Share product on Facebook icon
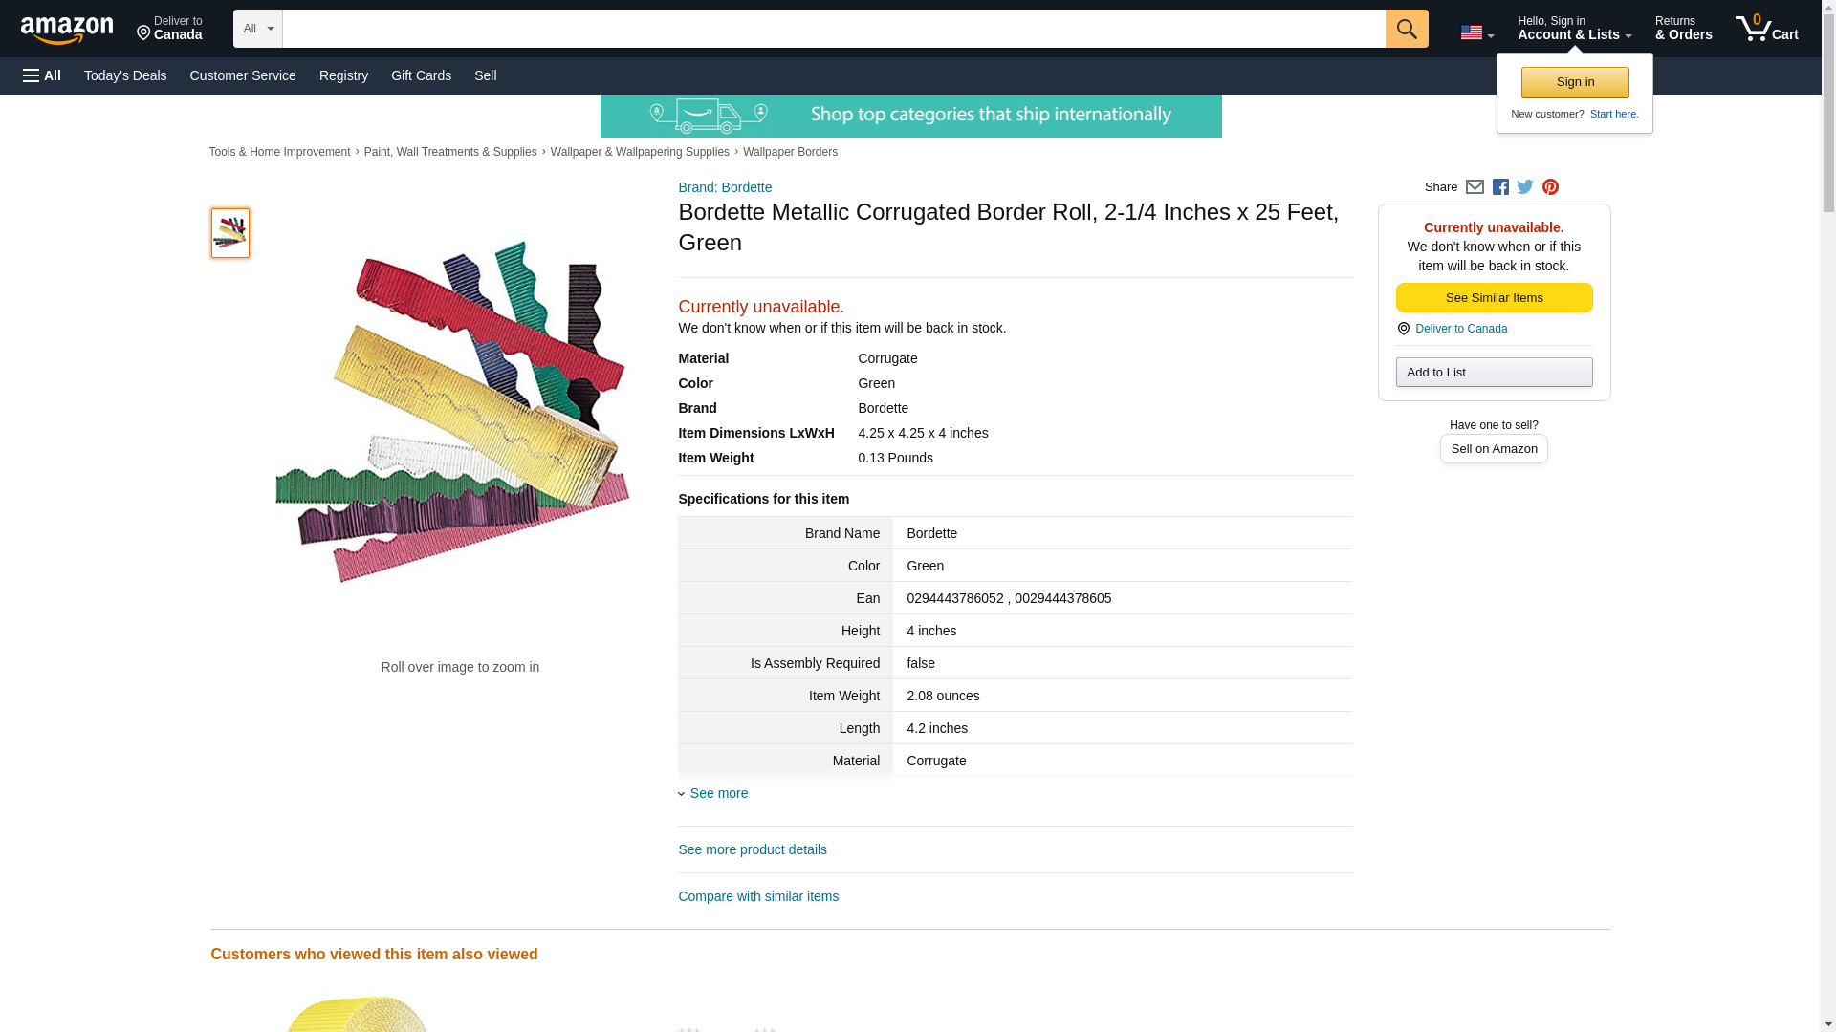 (1500, 187)
